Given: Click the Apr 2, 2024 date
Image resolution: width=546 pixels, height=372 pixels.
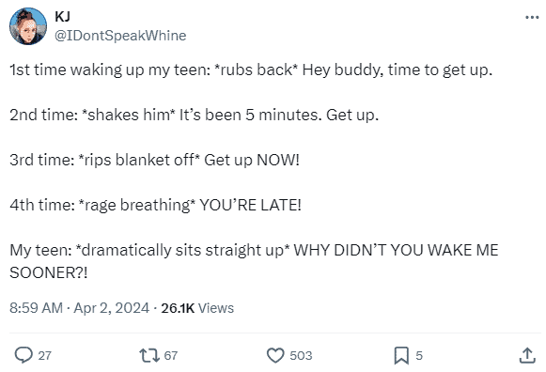Looking at the screenshot, I should (112, 308).
